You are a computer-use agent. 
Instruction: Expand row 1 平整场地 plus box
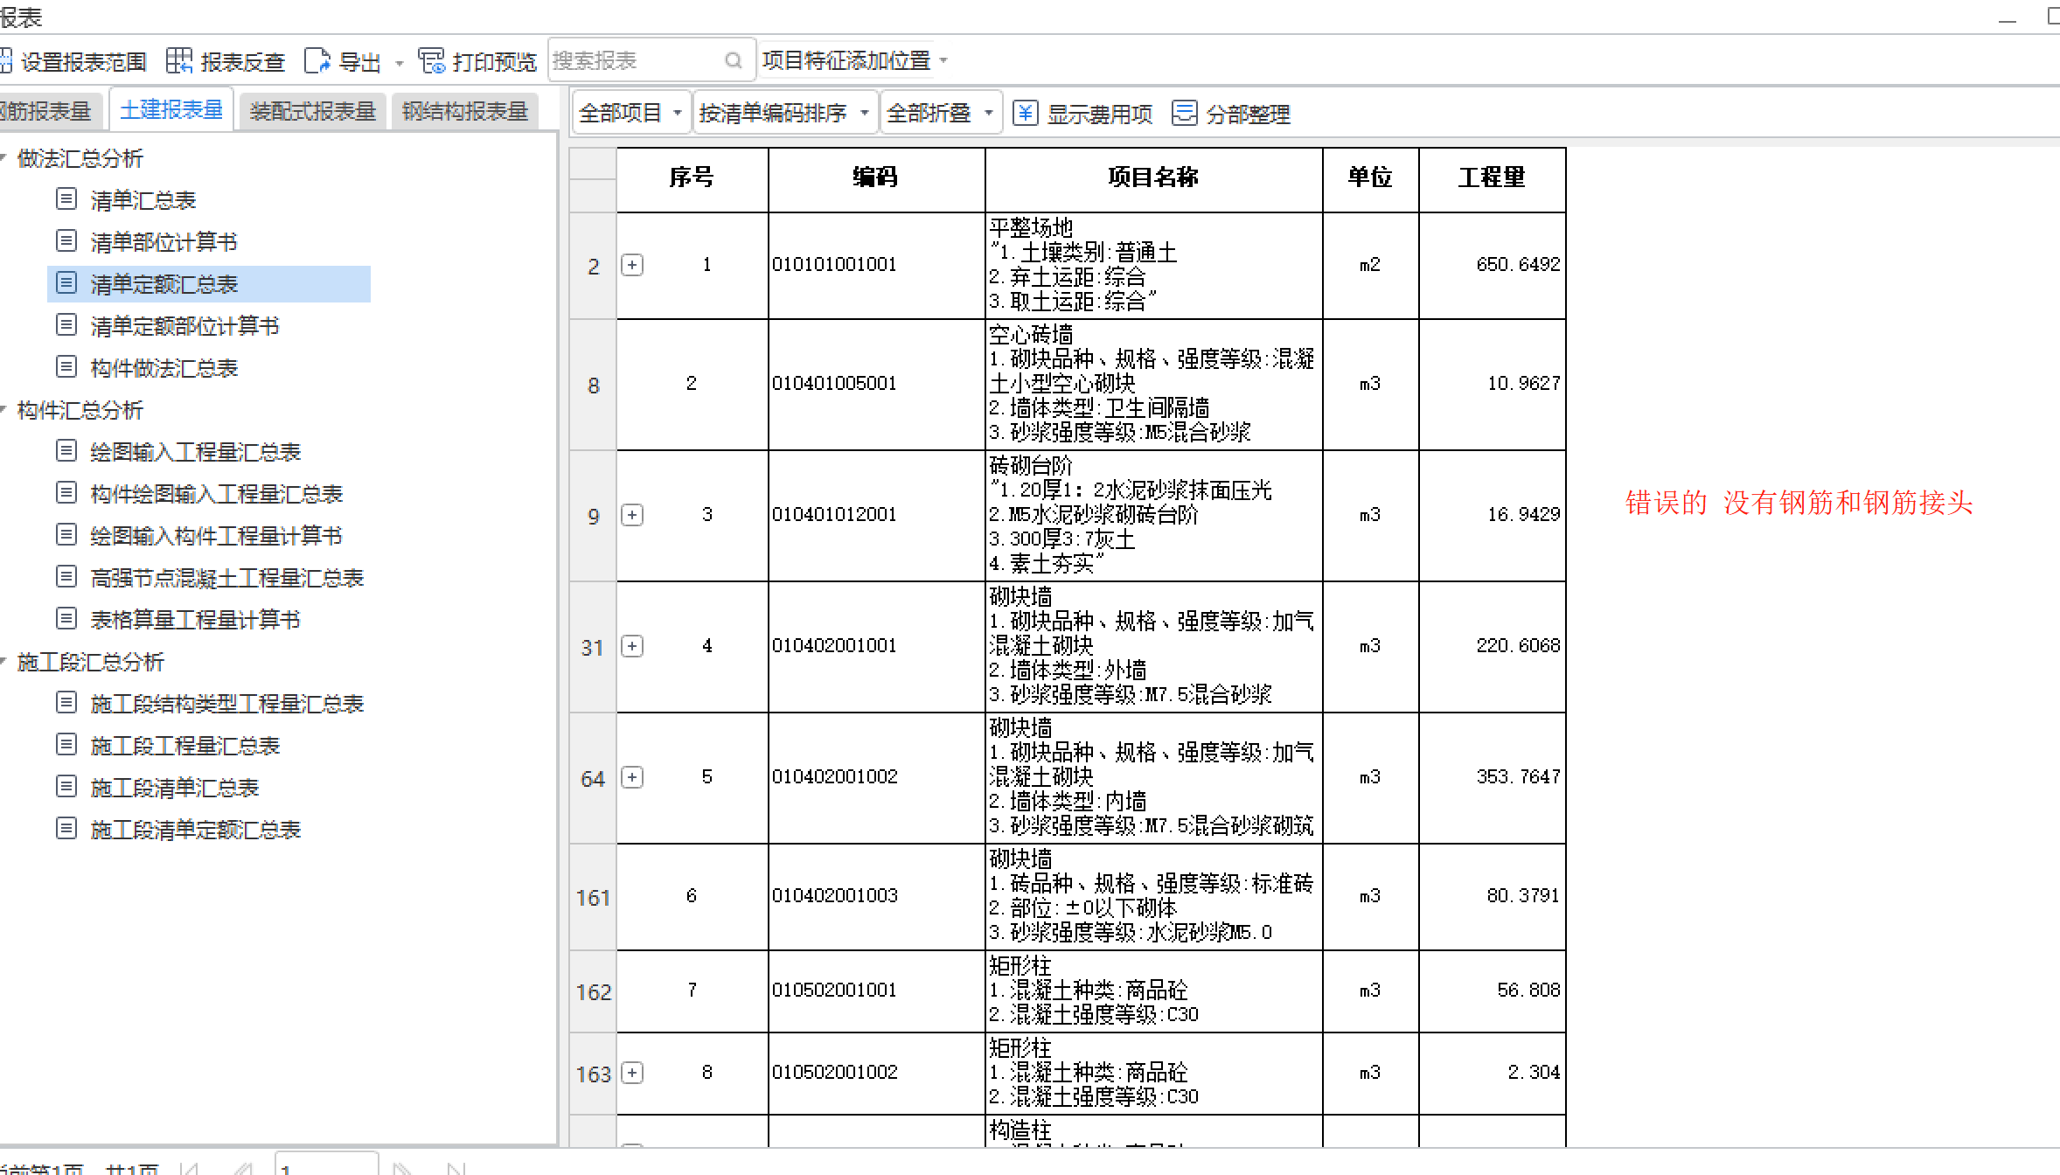(x=632, y=265)
